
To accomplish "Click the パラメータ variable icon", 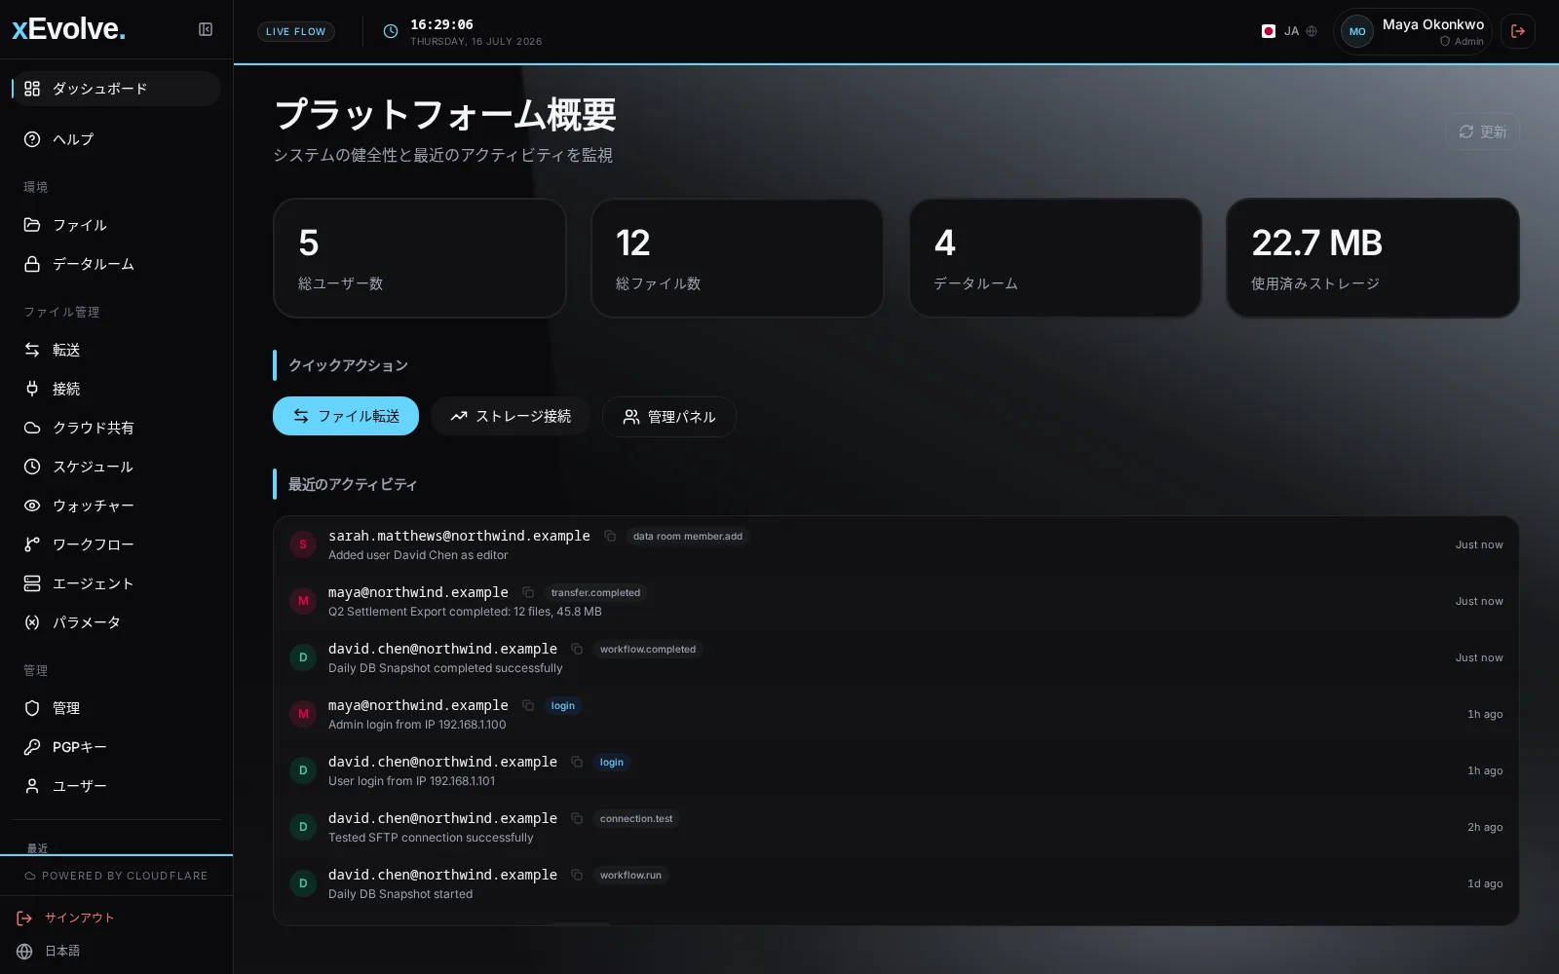I will 32,622.
